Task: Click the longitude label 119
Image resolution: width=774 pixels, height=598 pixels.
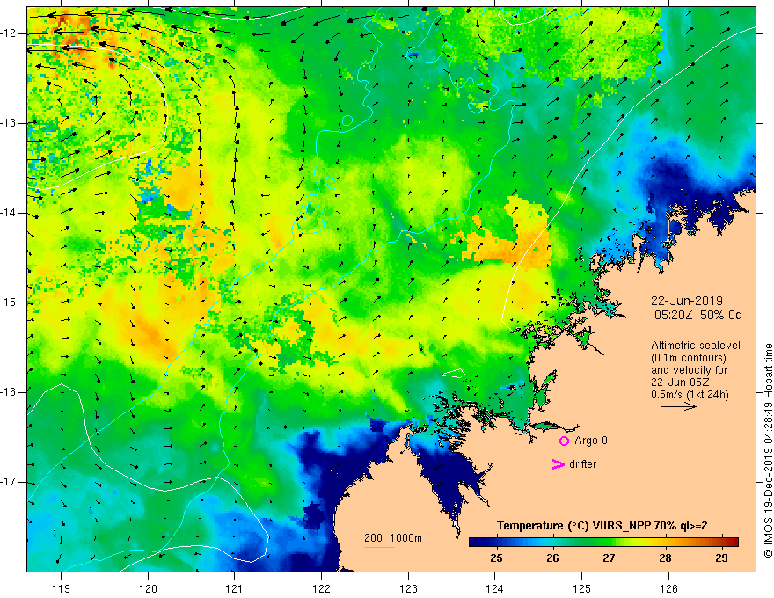Action: [x=62, y=588]
